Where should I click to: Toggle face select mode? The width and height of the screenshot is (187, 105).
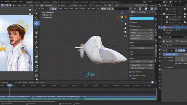click(56, 9)
